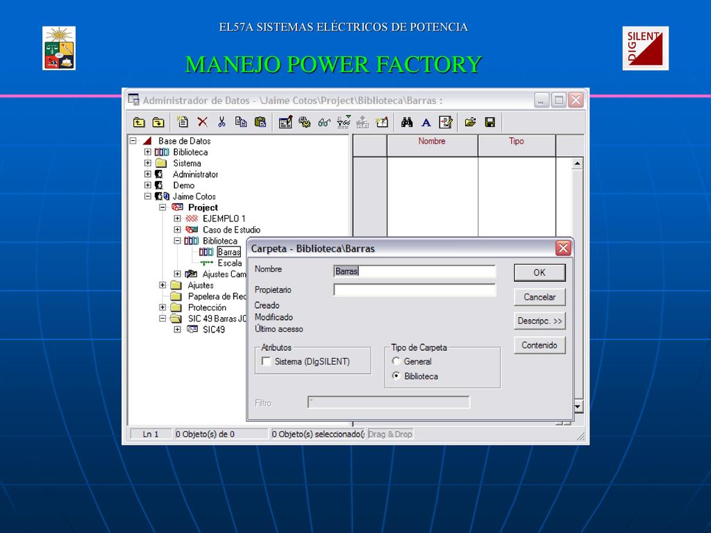Expand the Demo user node
711x533 pixels.
pos(147,185)
